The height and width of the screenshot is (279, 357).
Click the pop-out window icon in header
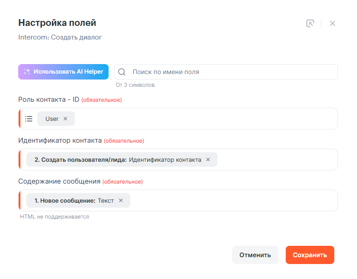point(310,23)
